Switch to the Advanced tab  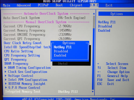point(24,5)
